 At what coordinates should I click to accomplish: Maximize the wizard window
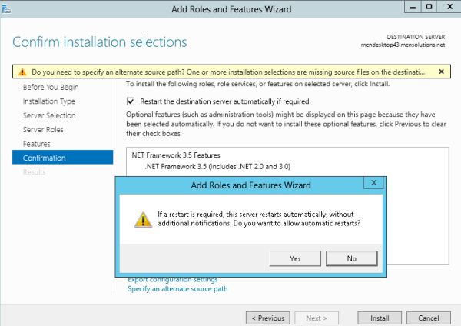click(429, 7)
